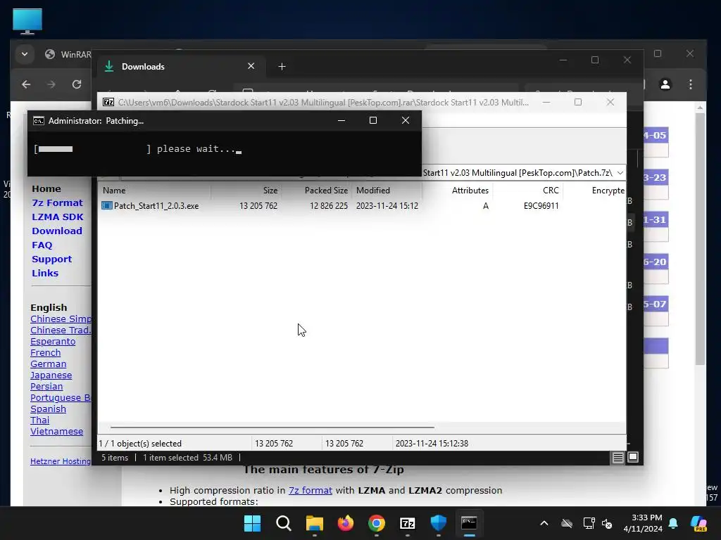The height and width of the screenshot is (540, 721).
Task: Open Hetzner Hosting link
Action: (x=61, y=461)
